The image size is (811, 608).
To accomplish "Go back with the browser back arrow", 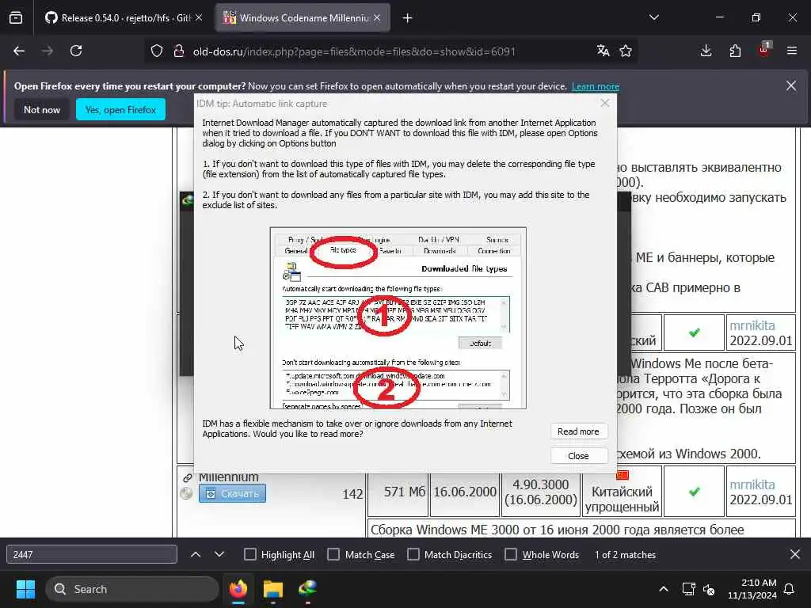I will click(19, 51).
